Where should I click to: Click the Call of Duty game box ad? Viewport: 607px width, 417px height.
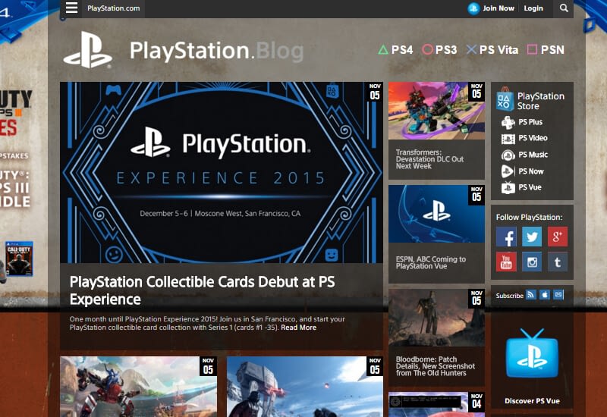pos(19,259)
